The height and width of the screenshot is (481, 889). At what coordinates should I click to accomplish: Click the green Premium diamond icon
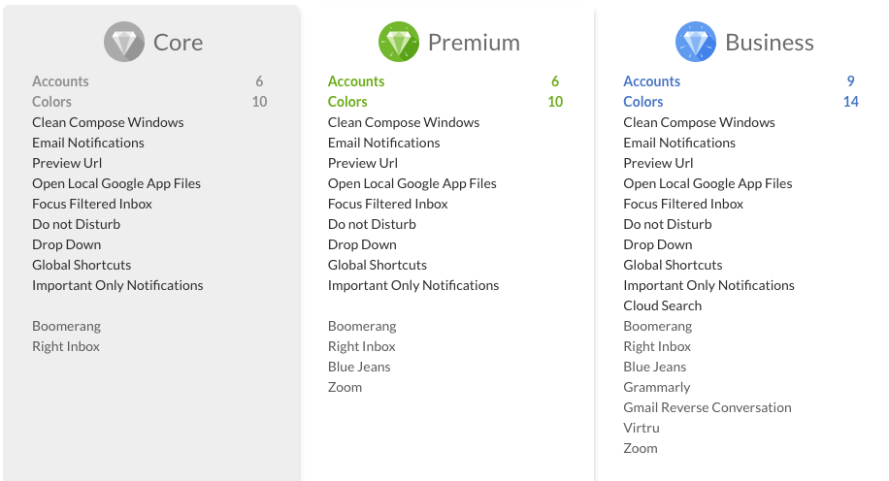tap(399, 43)
